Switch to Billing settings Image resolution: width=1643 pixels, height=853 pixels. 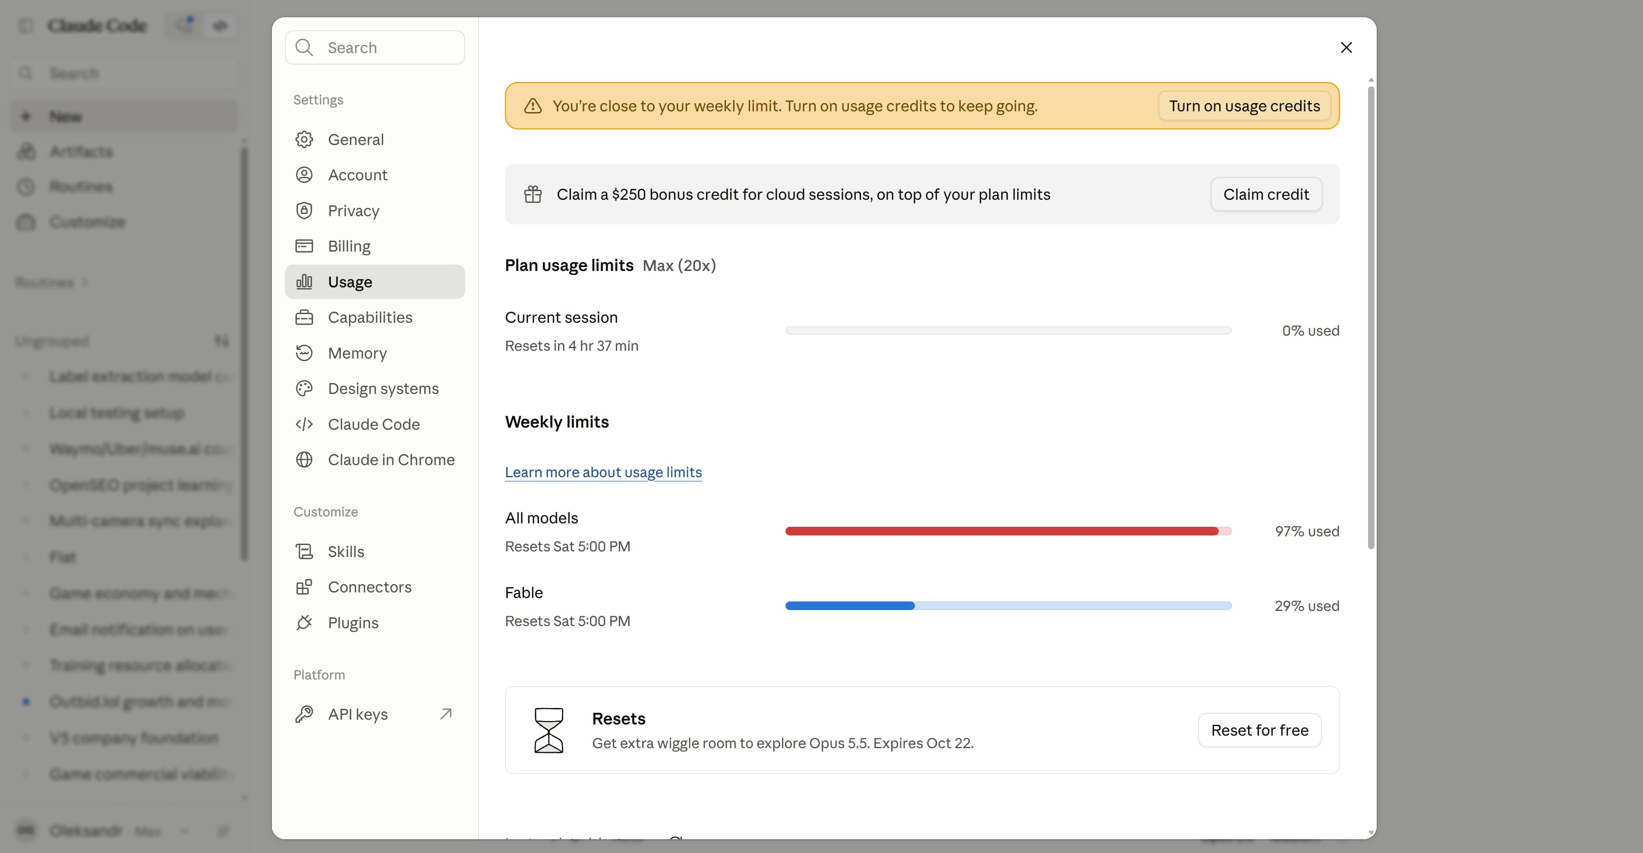click(375, 246)
